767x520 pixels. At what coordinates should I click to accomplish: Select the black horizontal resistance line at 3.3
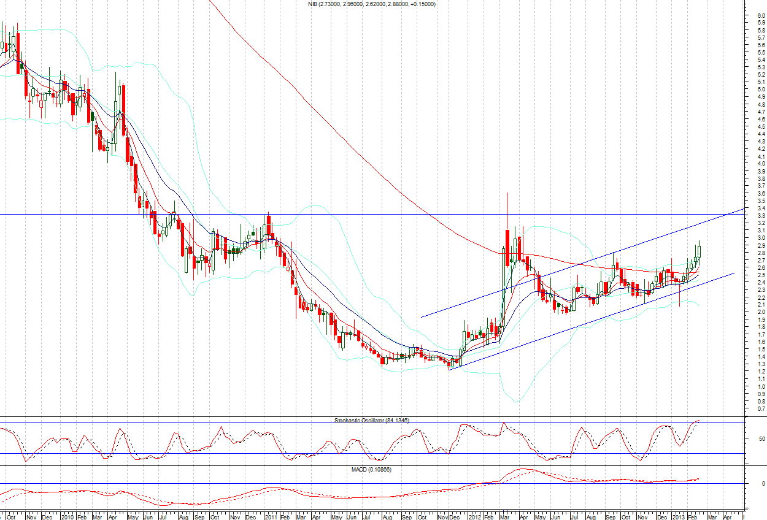pos(368,214)
